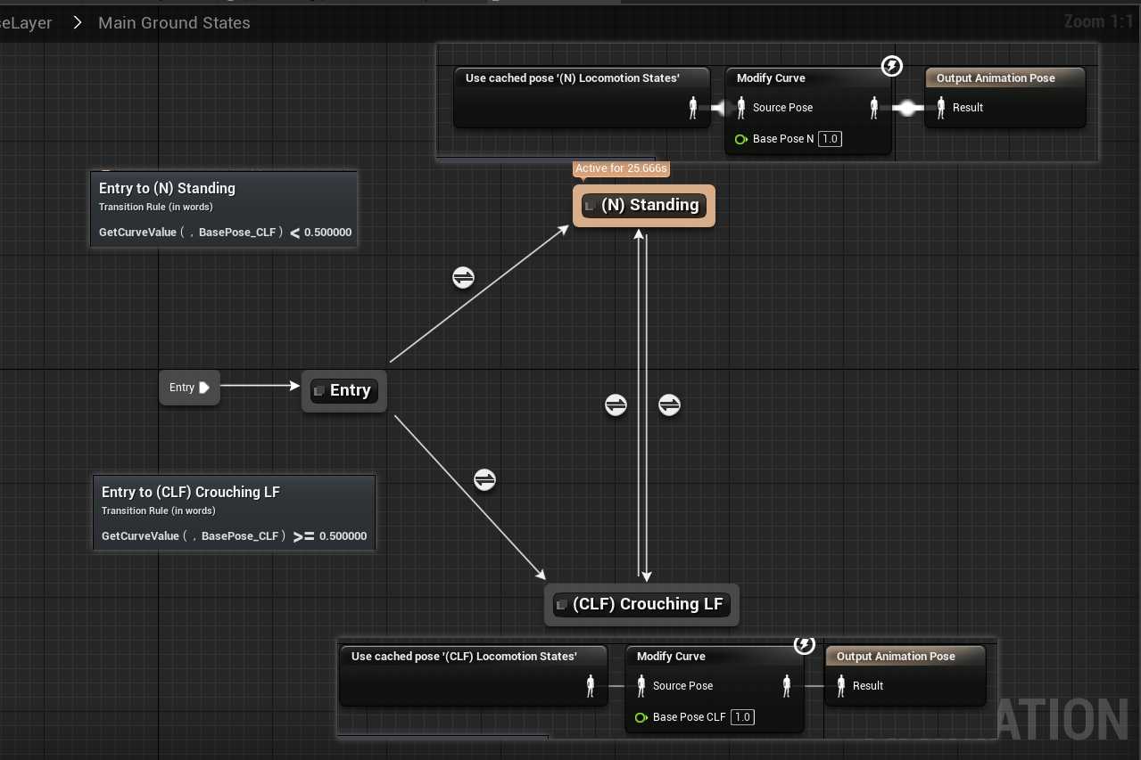Edit the Base Pose CLF value field
This screenshot has height=760, width=1141.
(742, 717)
